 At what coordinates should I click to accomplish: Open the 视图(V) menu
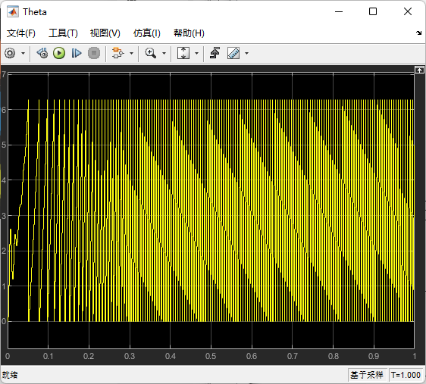[x=105, y=33]
